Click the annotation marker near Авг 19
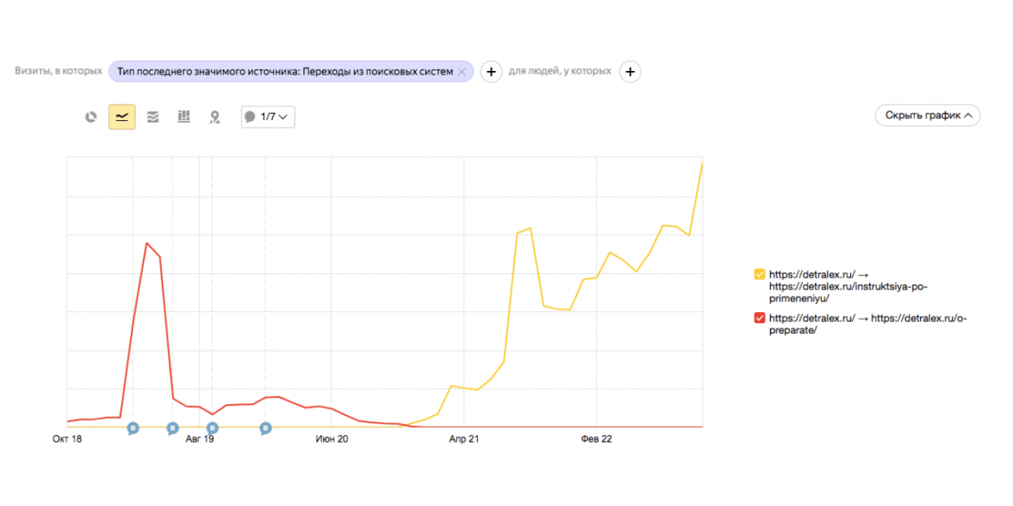This screenshot has width=1013, height=506. pyautogui.click(x=212, y=428)
